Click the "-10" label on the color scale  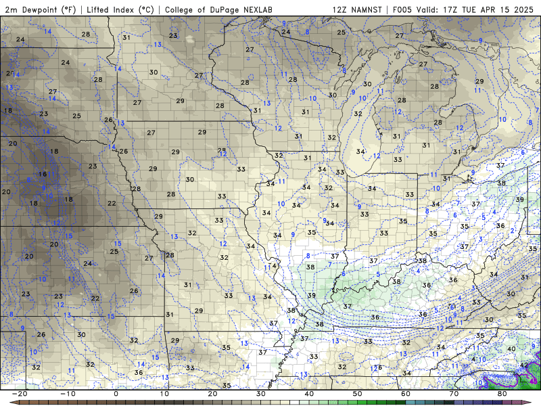[x=68, y=394]
